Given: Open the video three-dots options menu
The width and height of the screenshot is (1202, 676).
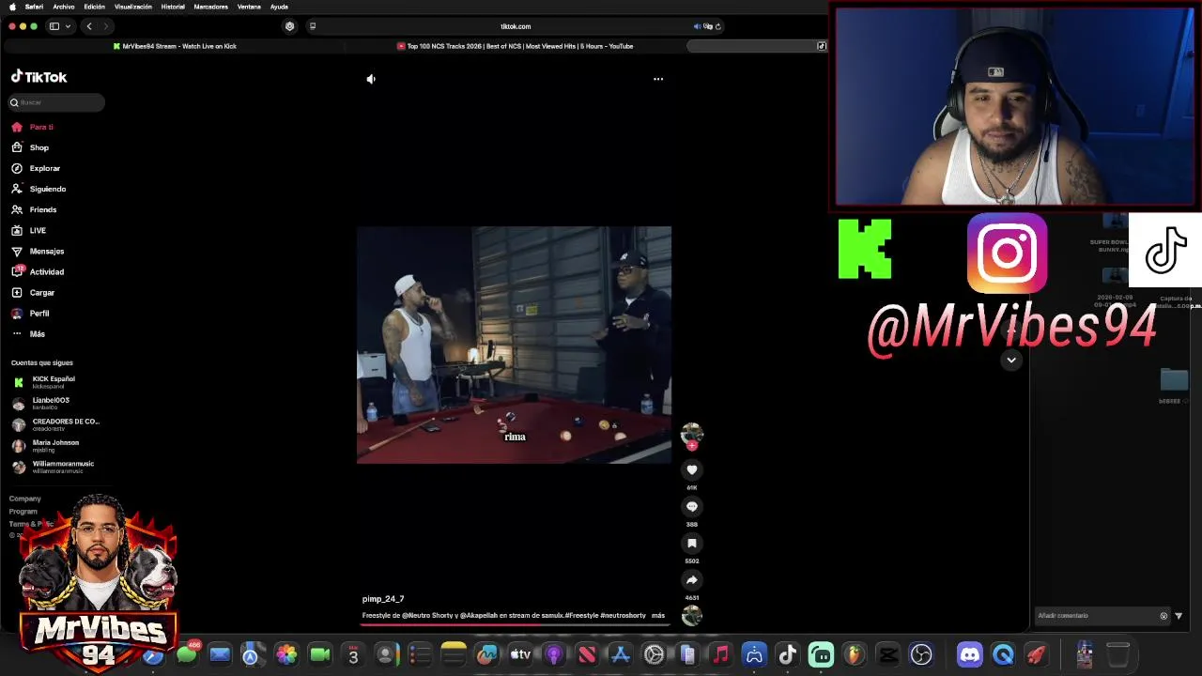Looking at the screenshot, I should [658, 79].
